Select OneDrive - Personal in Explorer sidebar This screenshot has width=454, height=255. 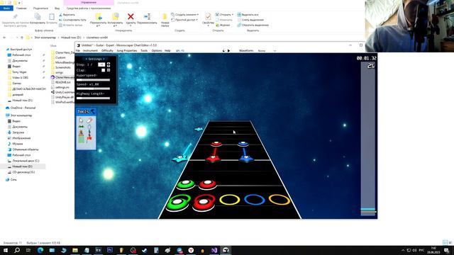pos(21,108)
